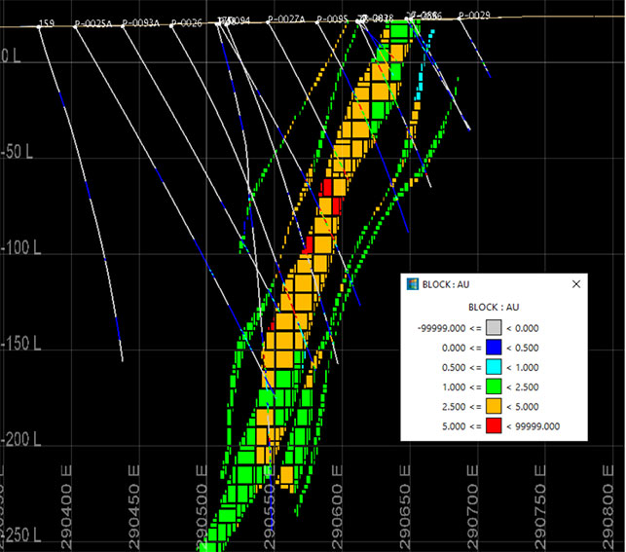The height and width of the screenshot is (552, 626).
Task: Click the -100 L elevation label
Action: point(19,248)
